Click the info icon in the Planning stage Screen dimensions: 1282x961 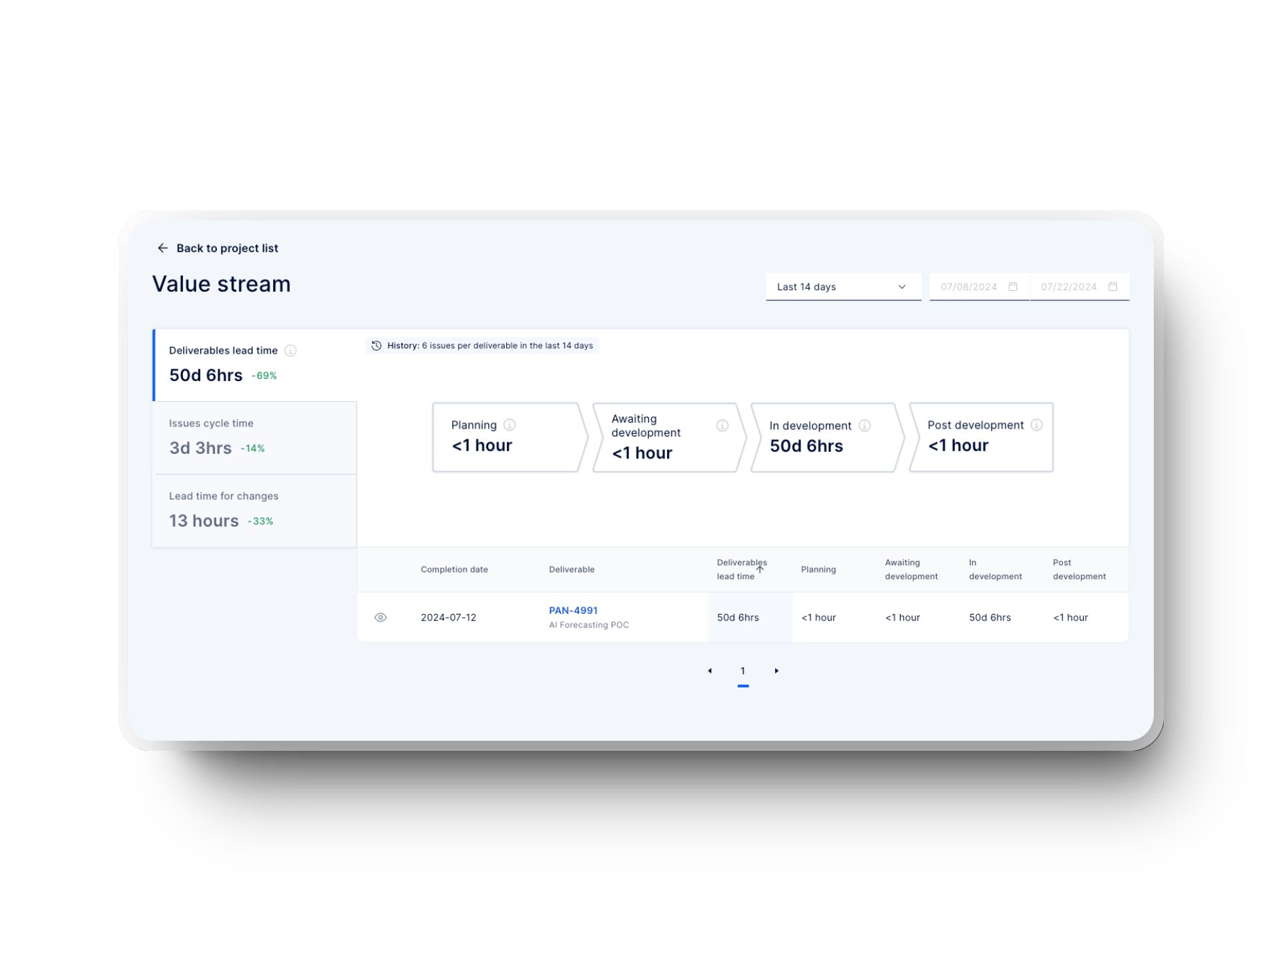(x=509, y=424)
